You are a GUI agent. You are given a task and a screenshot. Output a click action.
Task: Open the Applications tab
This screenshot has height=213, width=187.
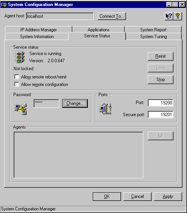(99, 30)
